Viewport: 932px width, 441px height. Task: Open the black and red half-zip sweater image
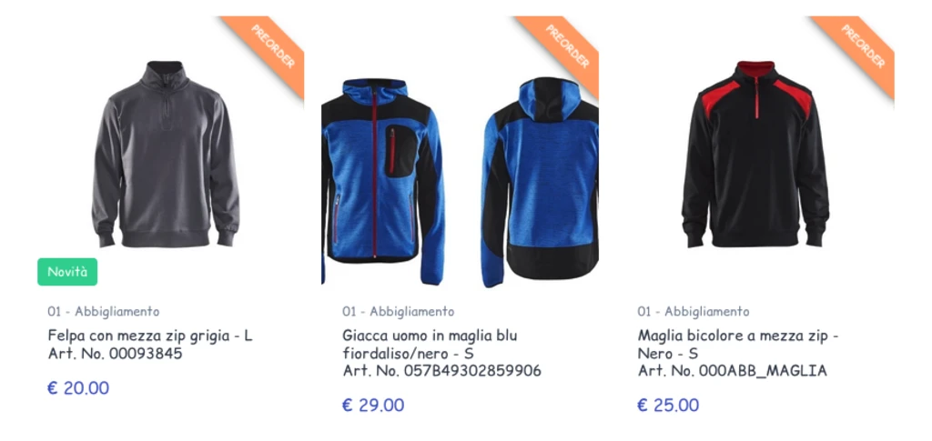(755, 154)
